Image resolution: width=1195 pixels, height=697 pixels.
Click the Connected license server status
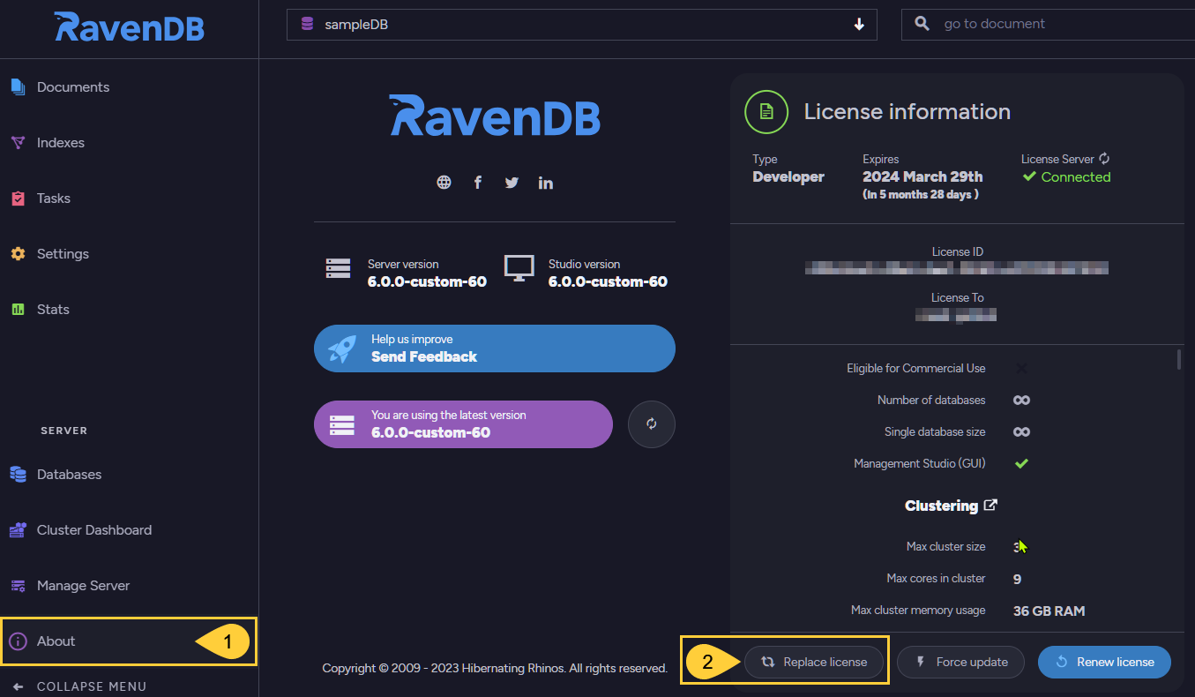coord(1066,177)
